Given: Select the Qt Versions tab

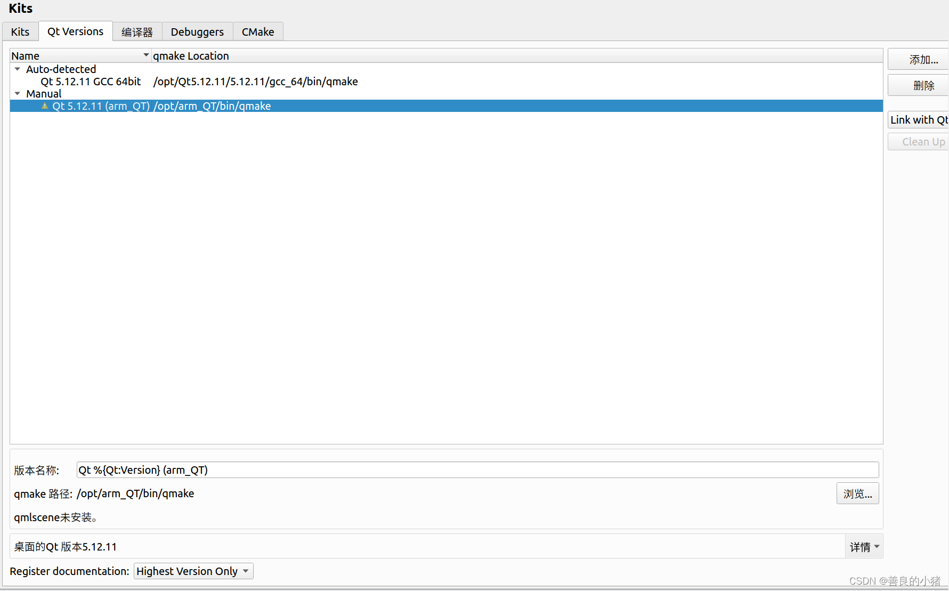Looking at the screenshot, I should 75,31.
